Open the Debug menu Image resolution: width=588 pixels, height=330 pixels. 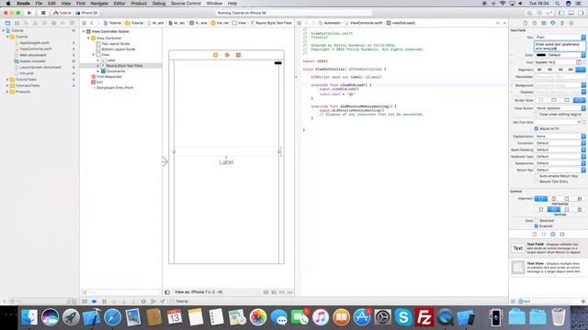tap(159, 4)
